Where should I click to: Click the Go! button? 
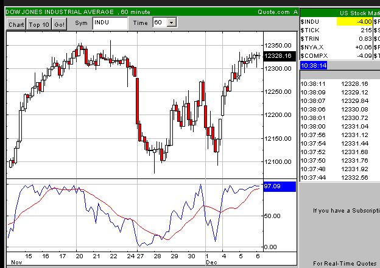[60, 24]
